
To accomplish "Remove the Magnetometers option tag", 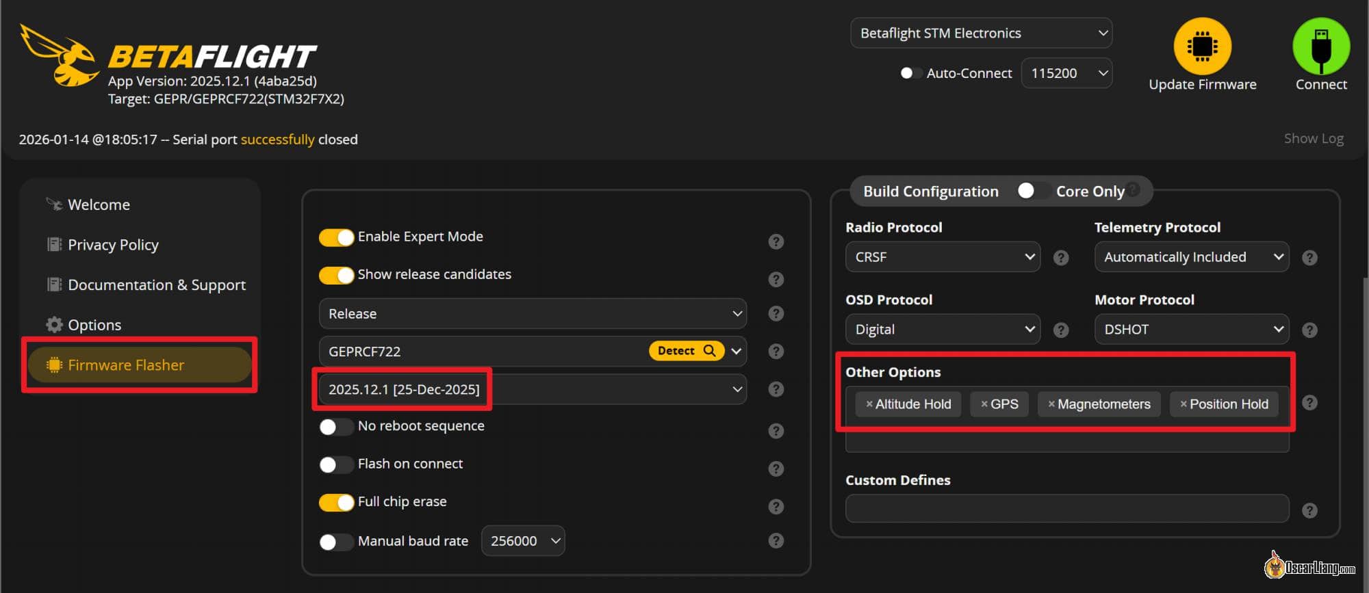I will point(1051,404).
